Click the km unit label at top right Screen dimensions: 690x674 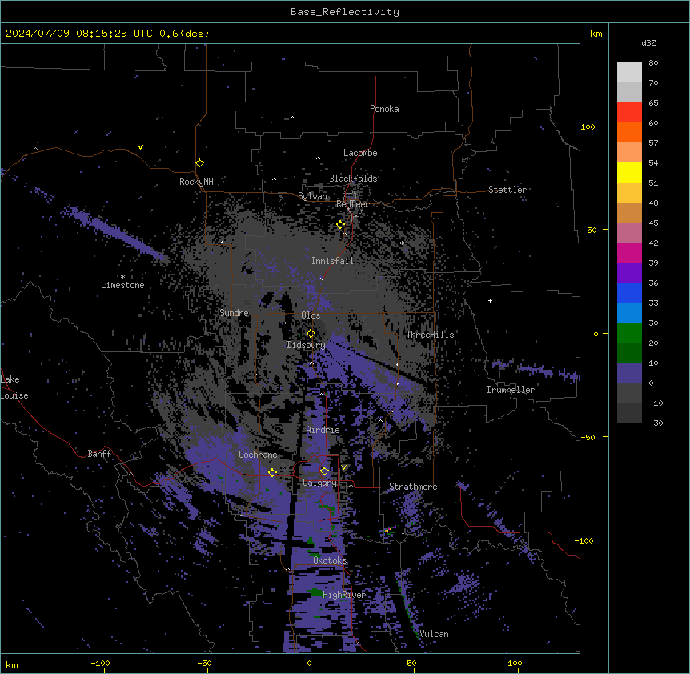(596, 34)
